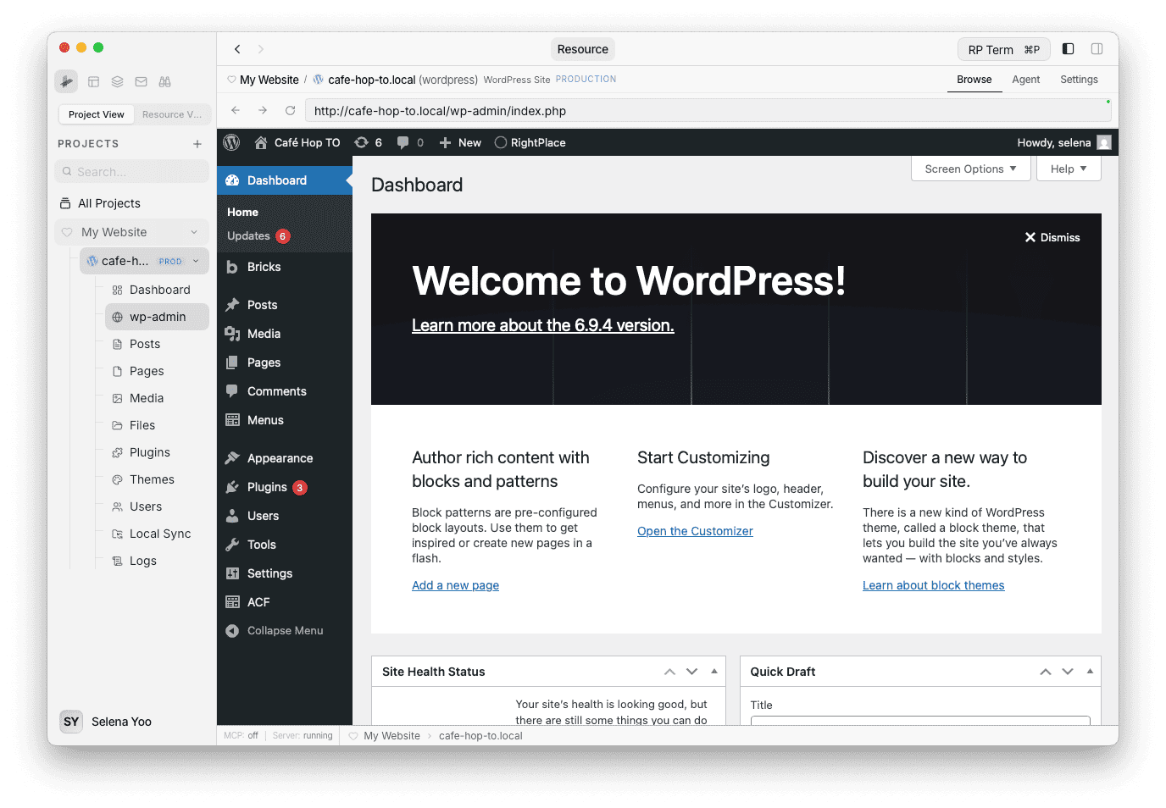Select the binoculars search icon in the top panel

[x=164, y=81]
